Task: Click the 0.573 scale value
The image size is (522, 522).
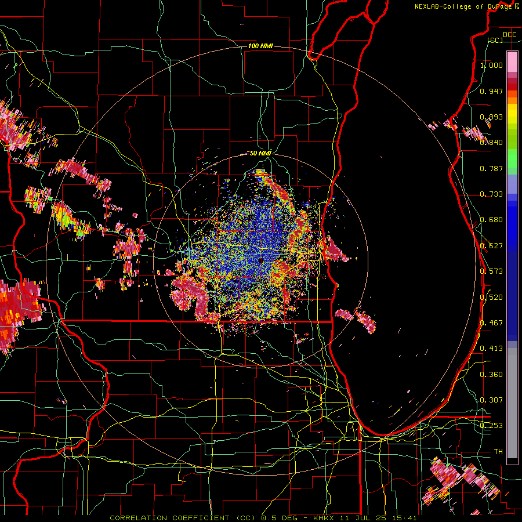Action: click(491, 271)
